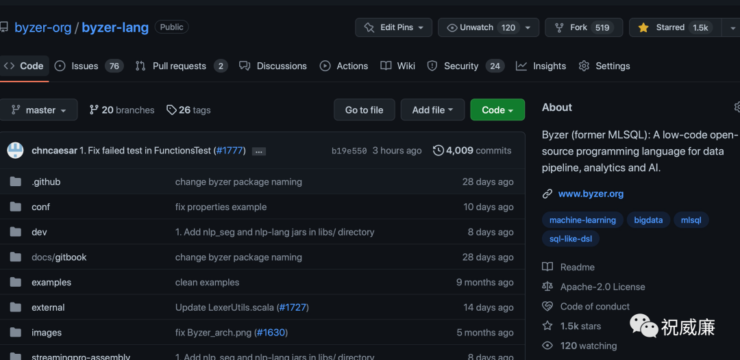The width and height of the screenshot is (740, 360).
Task: Open the green Code dropdown
Action: (497, 110)
